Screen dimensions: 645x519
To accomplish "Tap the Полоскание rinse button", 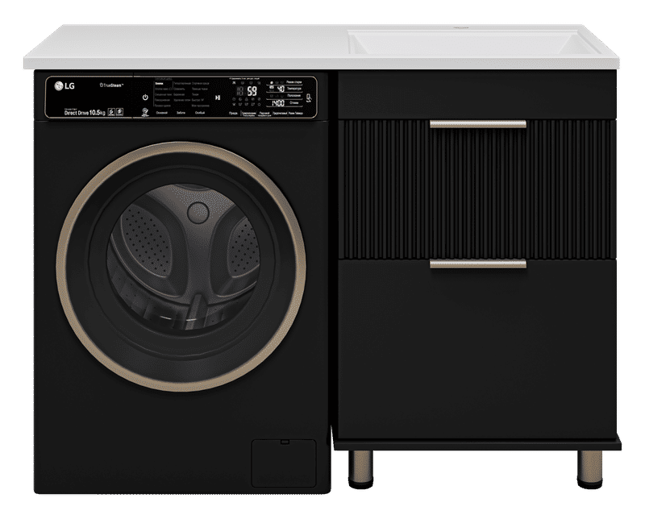I will 294,95.
